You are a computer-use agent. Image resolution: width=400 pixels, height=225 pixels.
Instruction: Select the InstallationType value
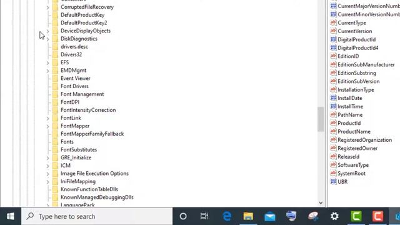click(x=356, y=90)
